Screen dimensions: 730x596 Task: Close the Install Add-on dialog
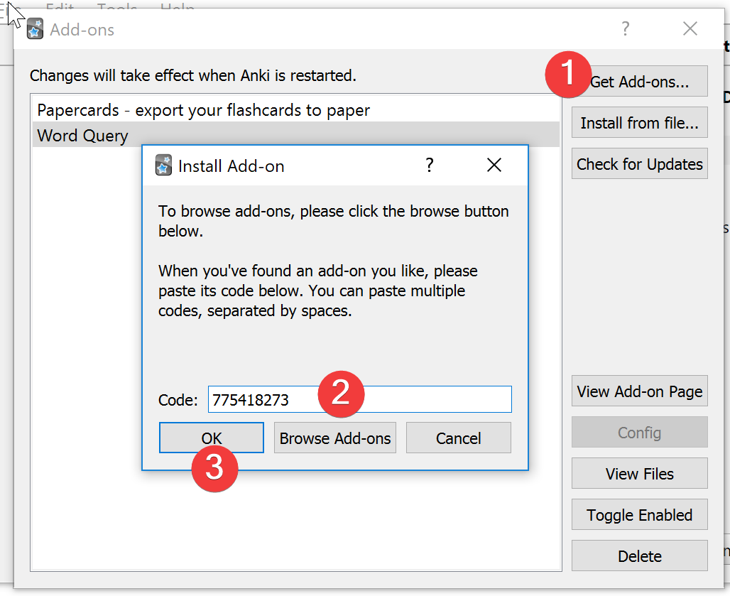point(494,165)
